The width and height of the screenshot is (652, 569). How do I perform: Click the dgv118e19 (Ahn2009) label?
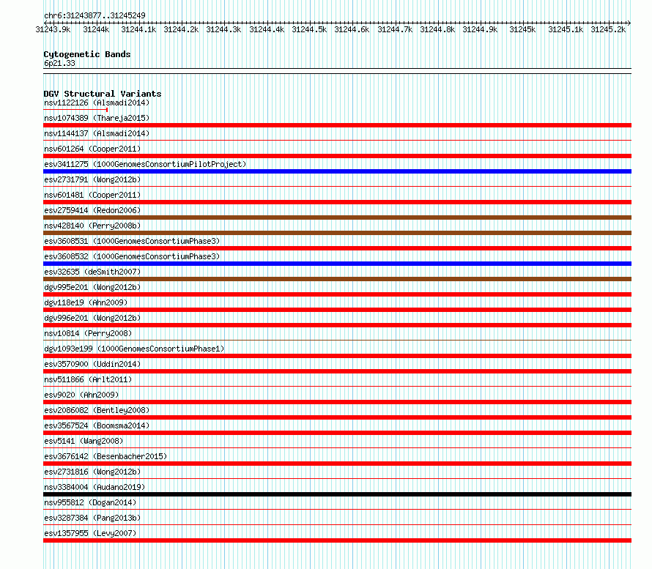point(86,302)
